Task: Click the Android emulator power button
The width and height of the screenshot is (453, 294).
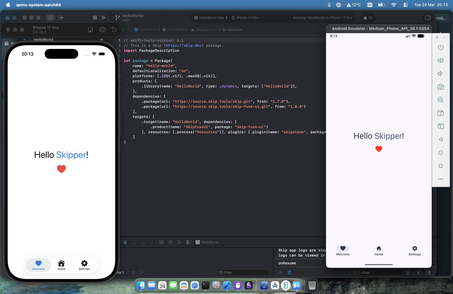Action: coord(441,48)
